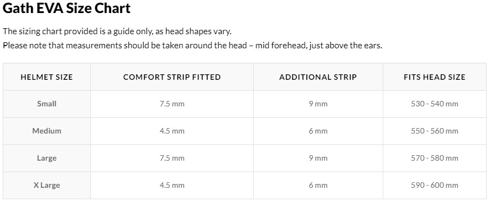This screenshot has width=491, height=203.
Task: Click the sentence about head shapes varying
Action: 117,31
